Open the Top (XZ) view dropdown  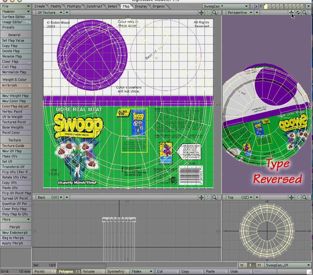coord(240,197)
